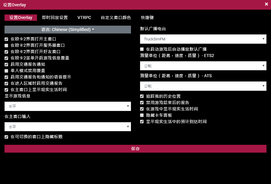Toggle 在可切换的窗口上隐藏标题 checkbox

click(x=6, y=137)
